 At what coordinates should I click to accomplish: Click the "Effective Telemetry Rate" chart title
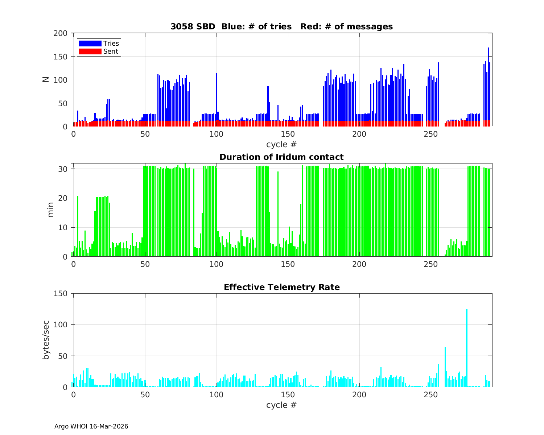[x=281, y=287]
